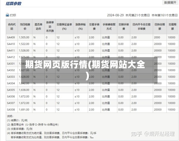
Task: Click settlement price 1,528.00
Action: 24,51
